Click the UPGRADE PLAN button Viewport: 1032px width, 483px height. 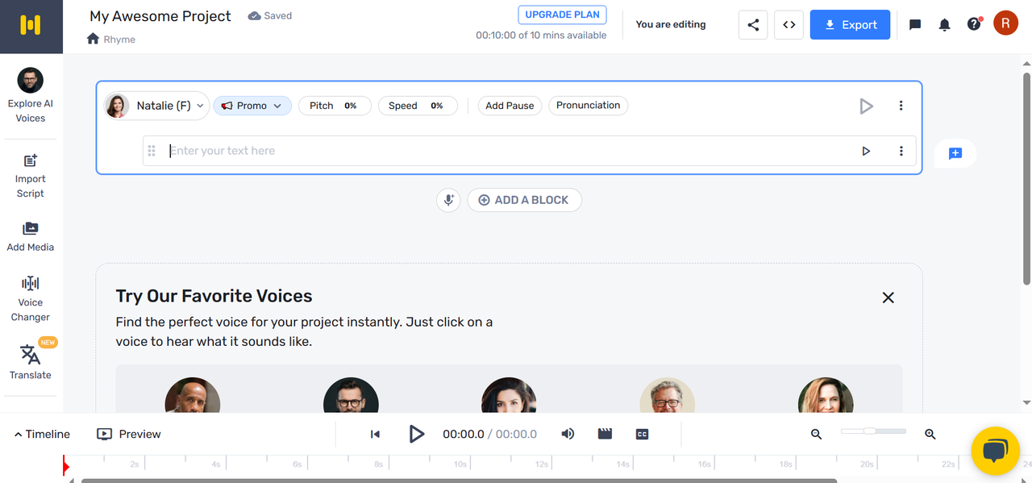click(x=562, y=15)
